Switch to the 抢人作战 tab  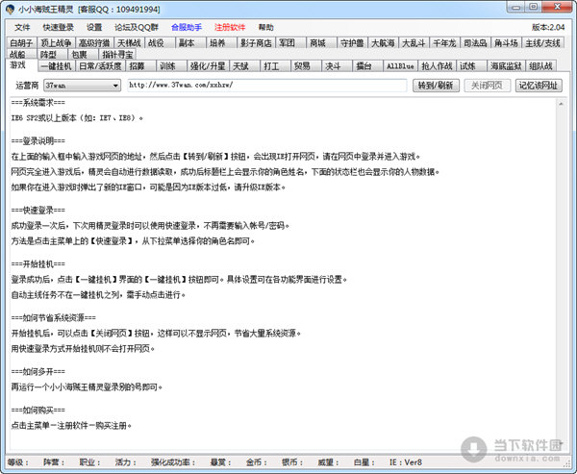coord(437,66)
